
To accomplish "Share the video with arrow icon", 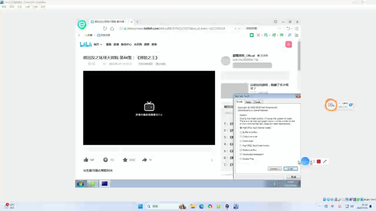I will click(x=144, y=160).
